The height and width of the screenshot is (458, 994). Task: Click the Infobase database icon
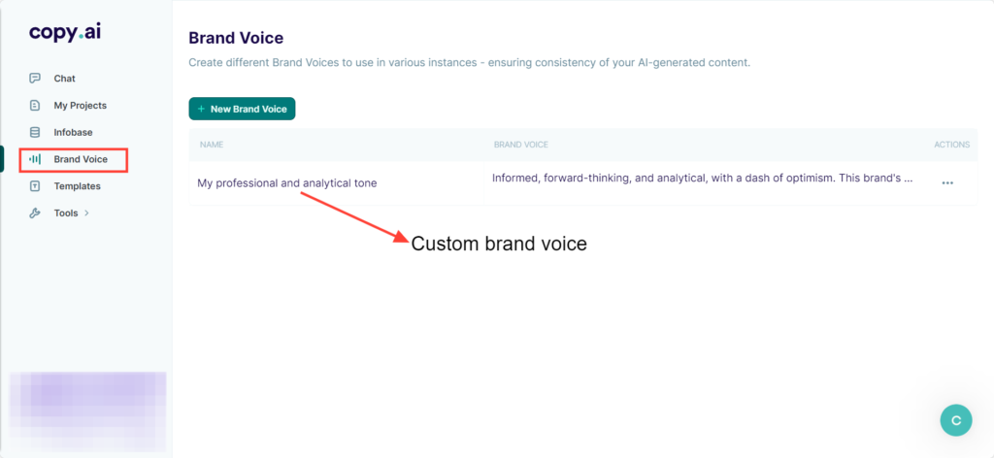coord(35,132)
